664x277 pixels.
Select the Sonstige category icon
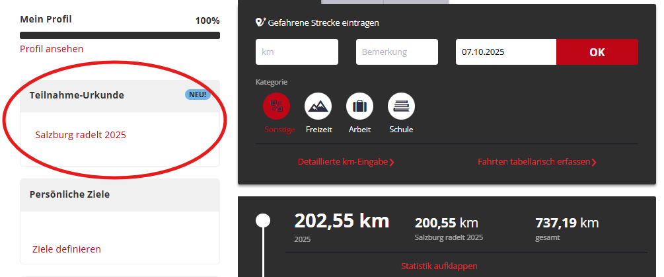[x=276, y=106]
